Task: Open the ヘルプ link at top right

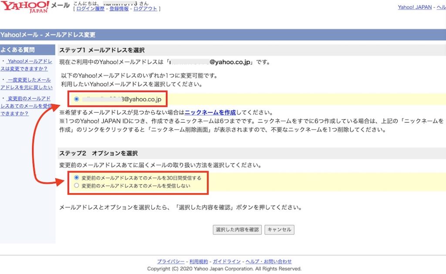Action: point(441,7)
